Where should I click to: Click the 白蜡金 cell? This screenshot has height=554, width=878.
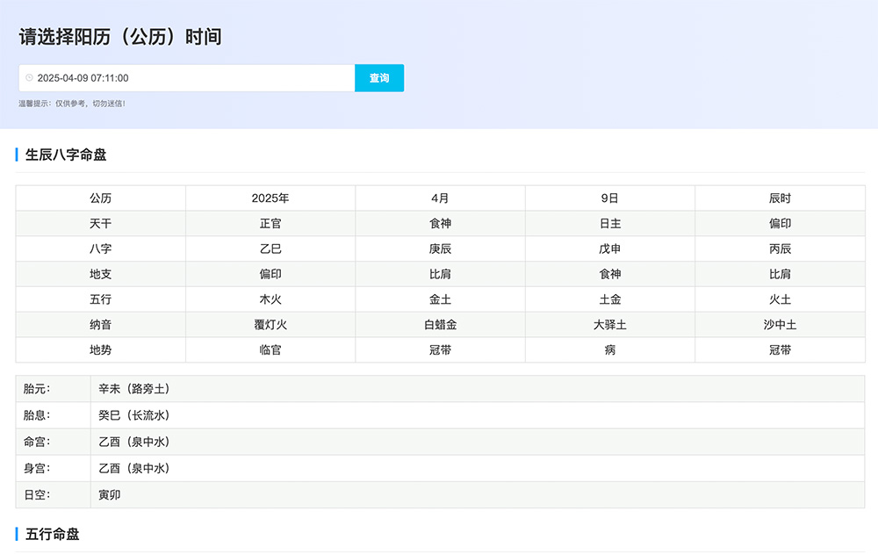(x=440, y=324)
